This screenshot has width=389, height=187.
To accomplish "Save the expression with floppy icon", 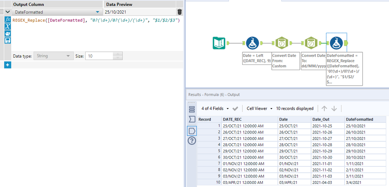I will click(8, 40).
